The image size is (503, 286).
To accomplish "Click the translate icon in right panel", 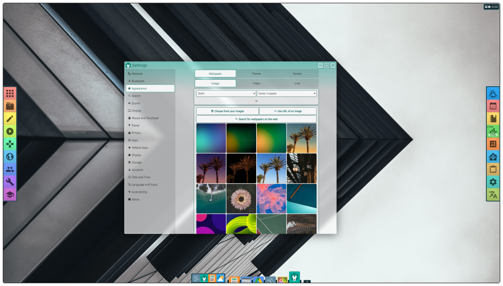I will (493, 195).
